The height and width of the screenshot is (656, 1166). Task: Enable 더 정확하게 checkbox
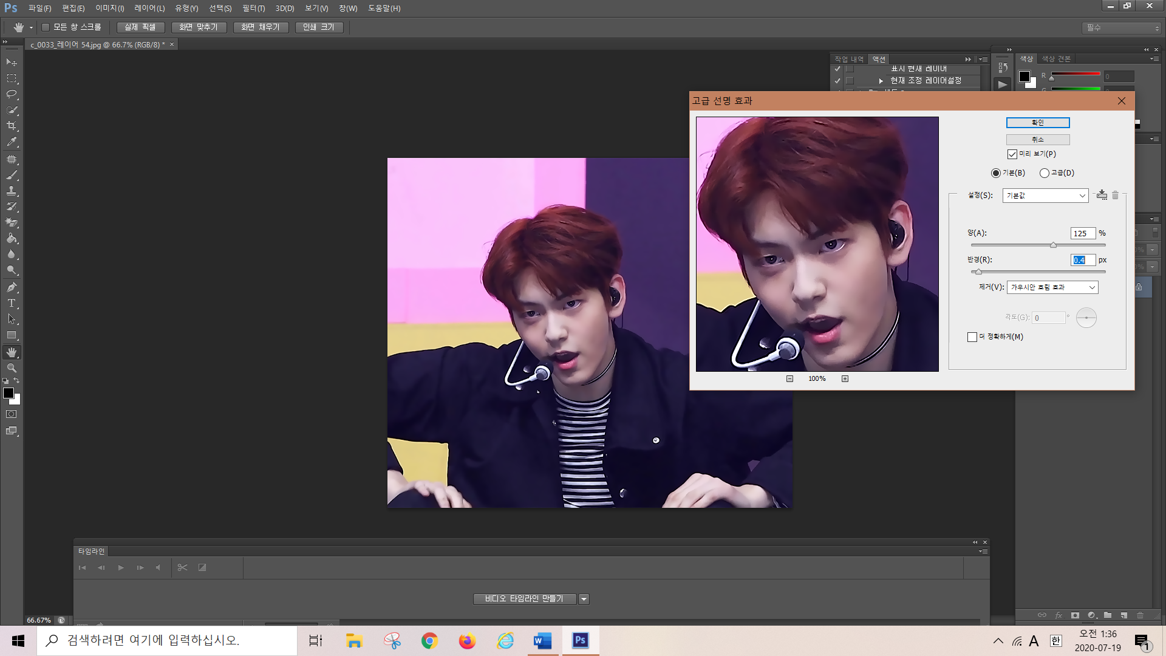point(972,337)
